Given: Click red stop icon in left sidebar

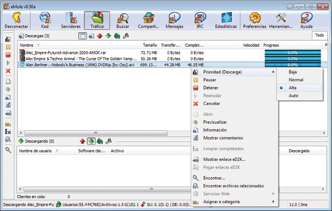Looking at the screenshot, I should tap(8, 55).
